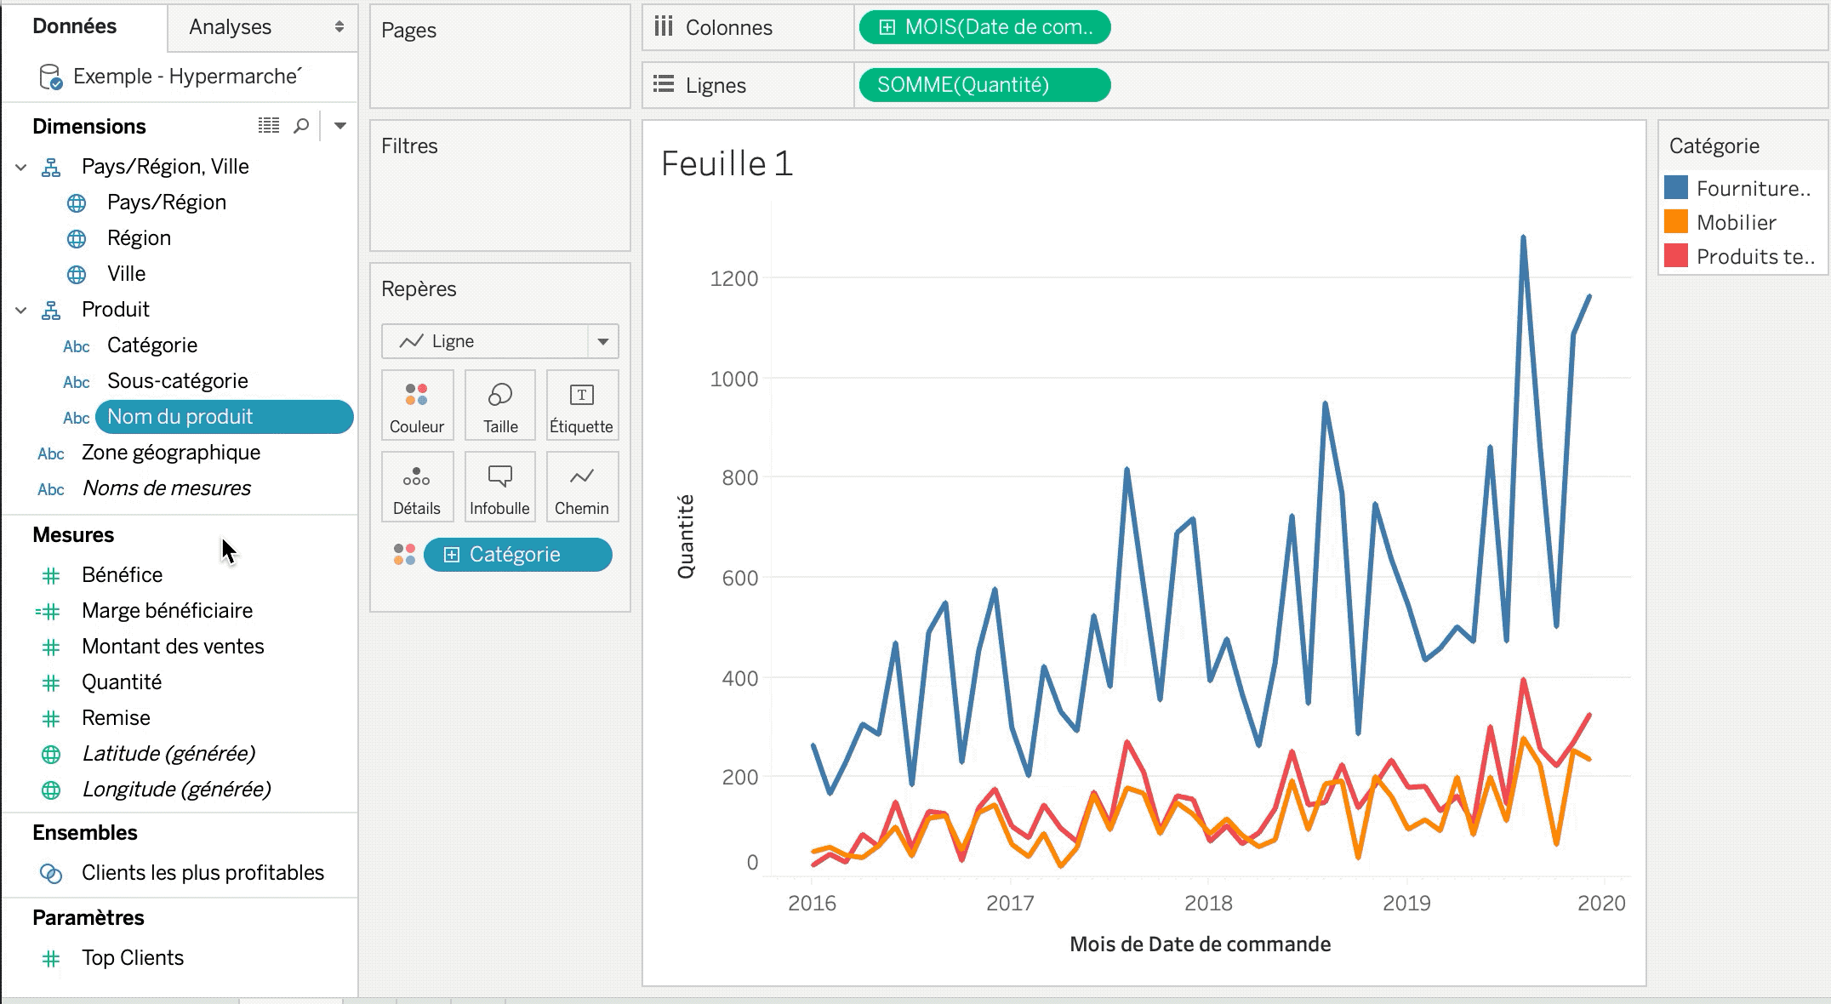Click the globe icon beside Longitude (générée)
The image size is (1831, 1004).
(51, 790)
